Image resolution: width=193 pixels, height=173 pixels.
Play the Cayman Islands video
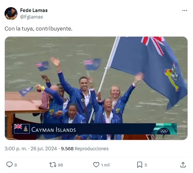coord(96,88)
